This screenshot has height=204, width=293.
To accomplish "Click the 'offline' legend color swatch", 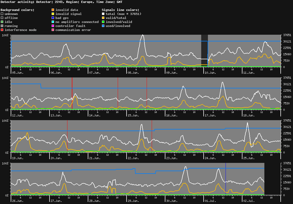I will click(x=2, y=18).
